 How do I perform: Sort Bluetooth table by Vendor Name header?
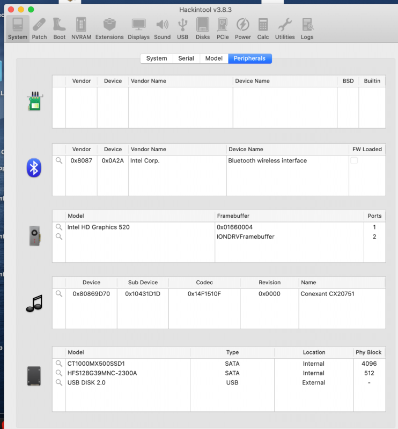(176, 149)
